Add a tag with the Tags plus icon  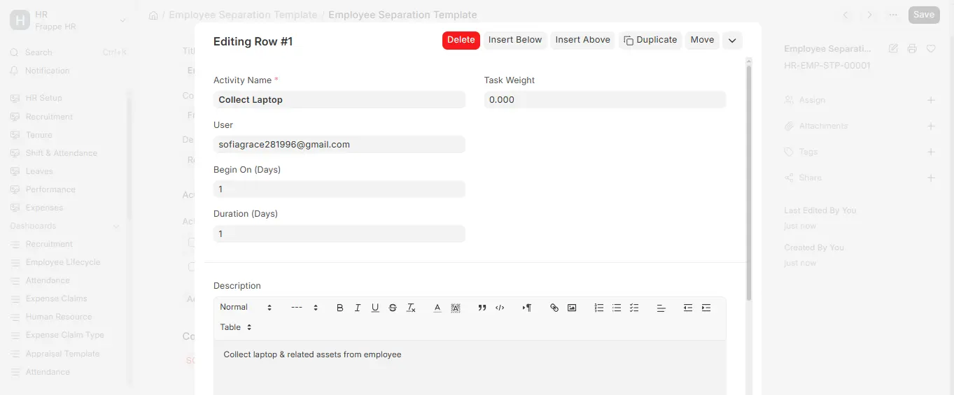tap(931, 152)
